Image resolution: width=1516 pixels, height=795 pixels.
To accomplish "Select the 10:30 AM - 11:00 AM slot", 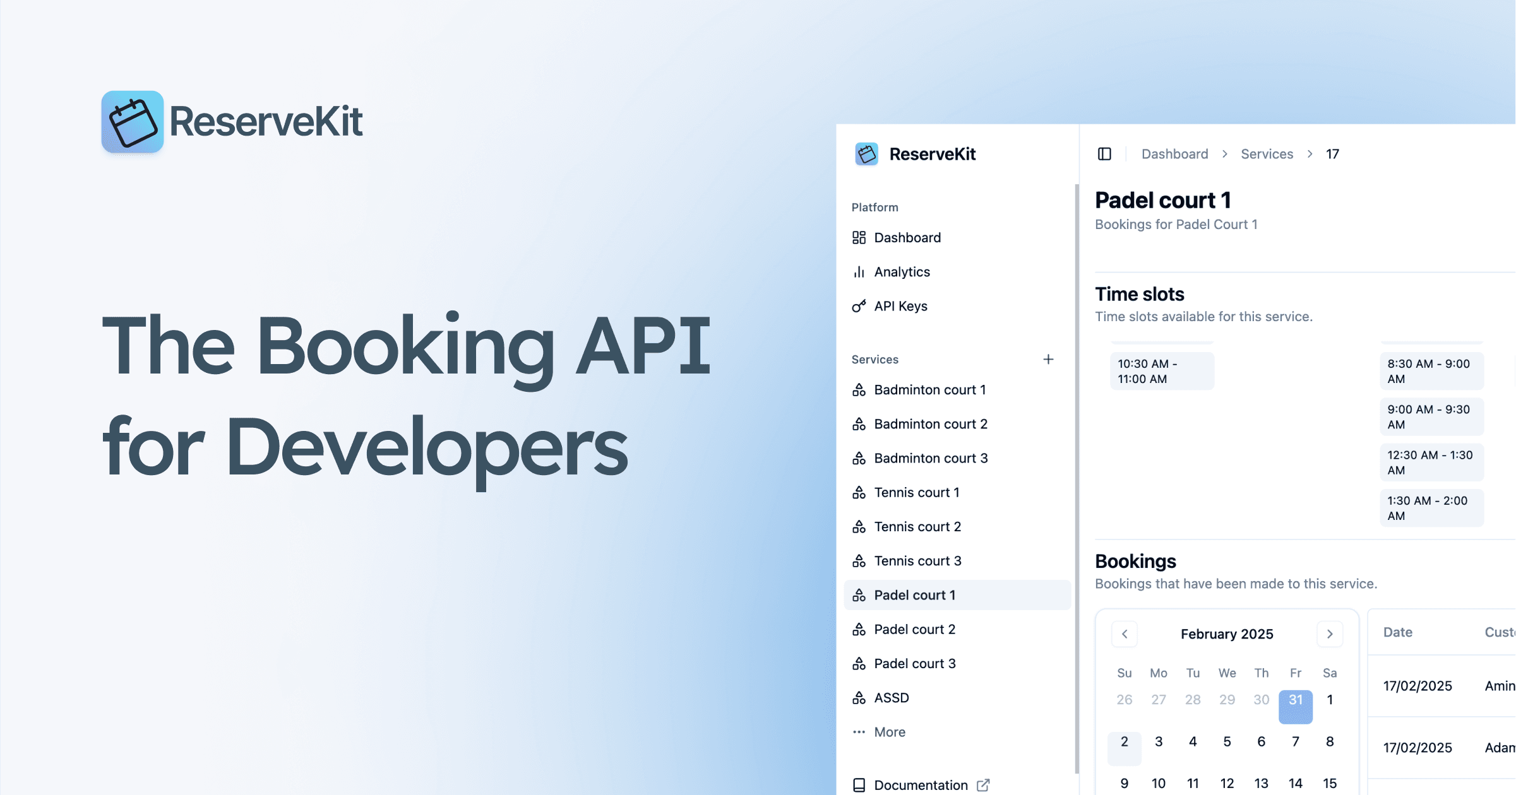I will click(1162, 371).
